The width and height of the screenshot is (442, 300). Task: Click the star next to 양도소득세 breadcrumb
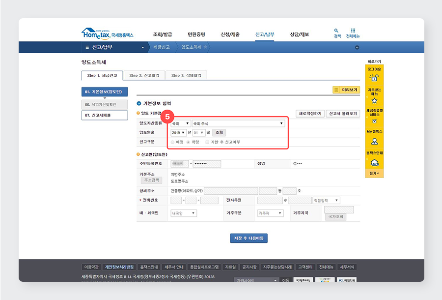click(x=205, y=47)
